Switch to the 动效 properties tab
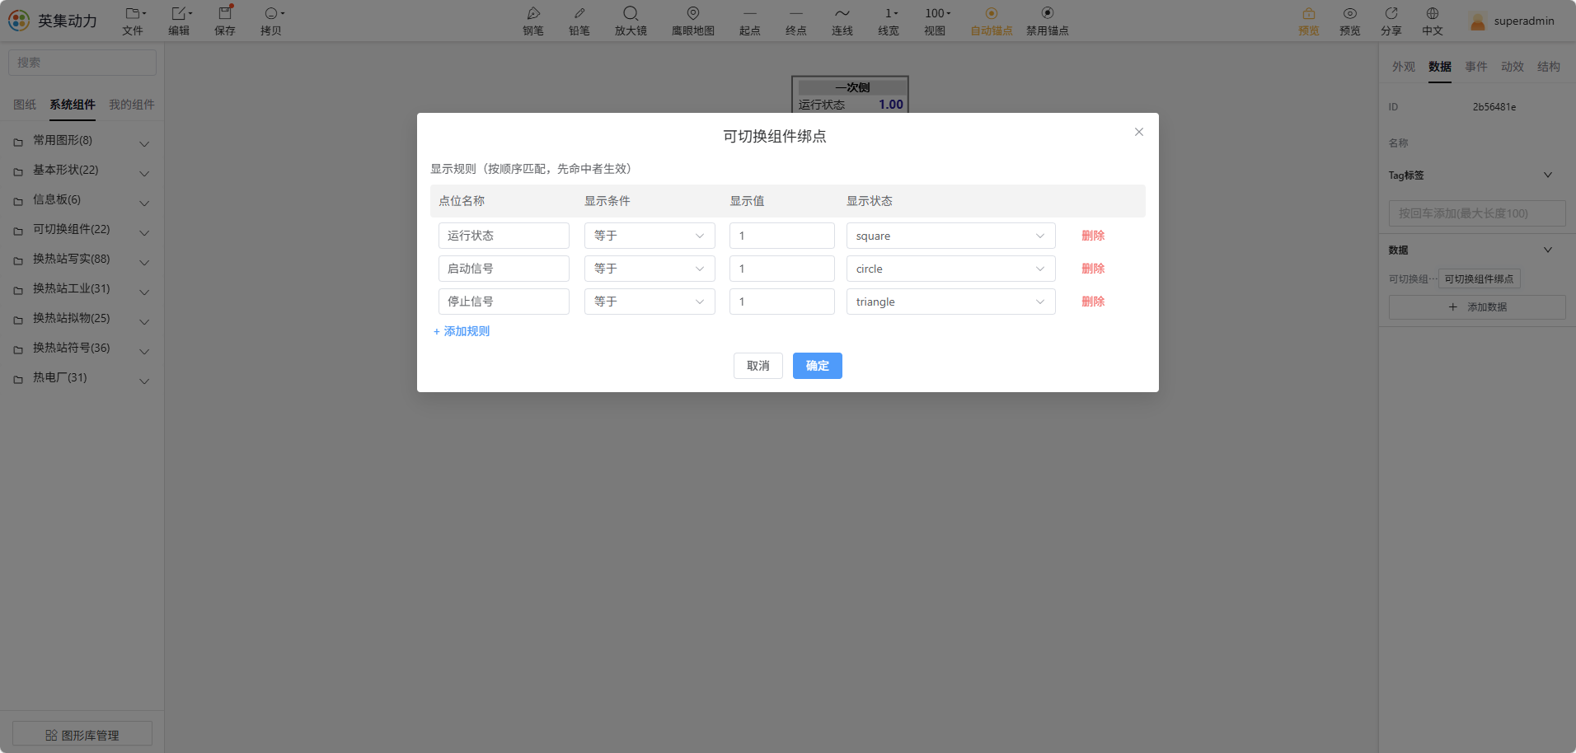 [x=1513, y=67]
